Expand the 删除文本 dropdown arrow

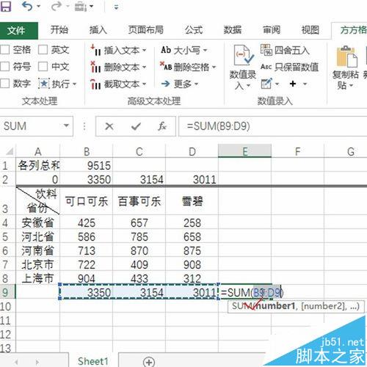(145, 68)
